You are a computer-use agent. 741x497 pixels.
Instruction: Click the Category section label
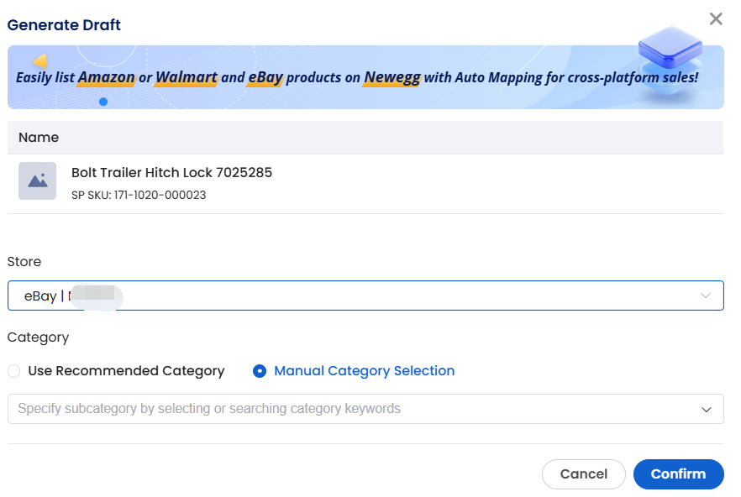click(x=38, y=337)
